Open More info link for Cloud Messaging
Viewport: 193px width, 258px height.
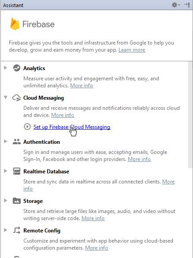point(63,115)
